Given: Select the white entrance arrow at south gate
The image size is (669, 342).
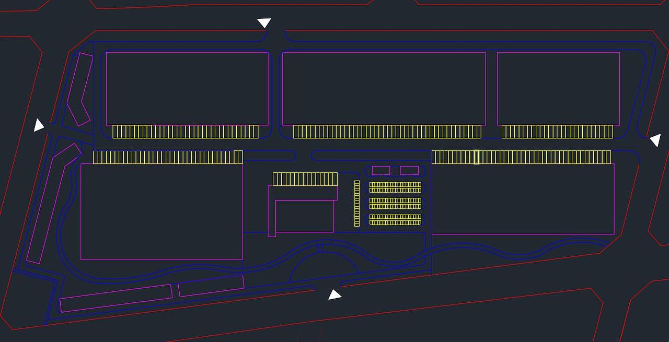Looking at the screenshot, I should (334, 295).
